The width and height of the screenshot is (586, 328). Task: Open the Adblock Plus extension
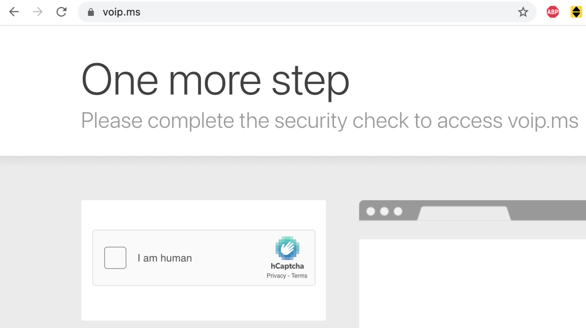click(552, 12)
